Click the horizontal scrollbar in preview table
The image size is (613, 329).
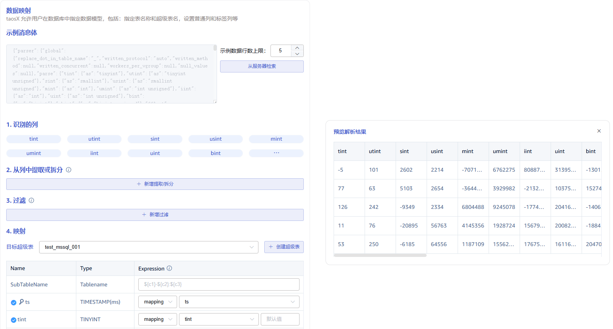pos(380,255)
